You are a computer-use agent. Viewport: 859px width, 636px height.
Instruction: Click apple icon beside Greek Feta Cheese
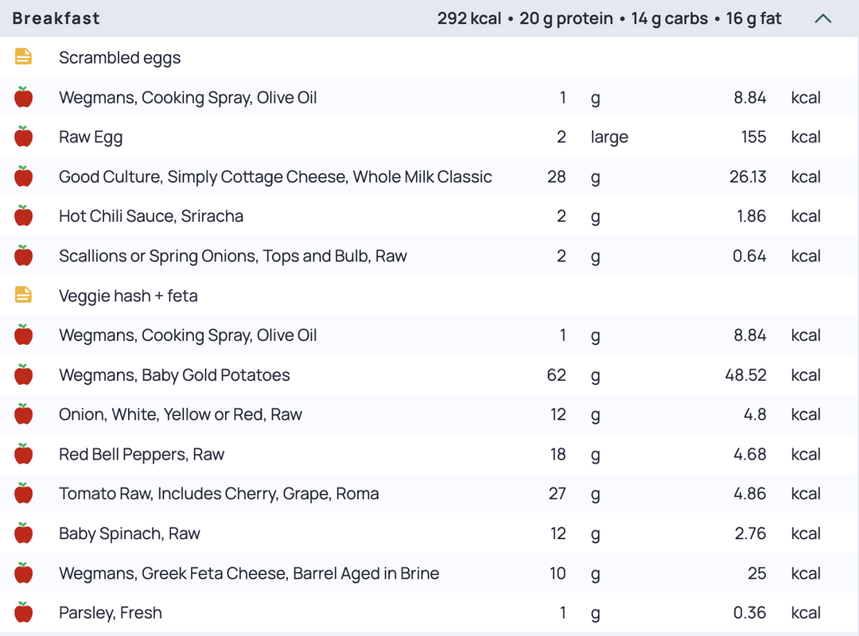click(23, 572)
